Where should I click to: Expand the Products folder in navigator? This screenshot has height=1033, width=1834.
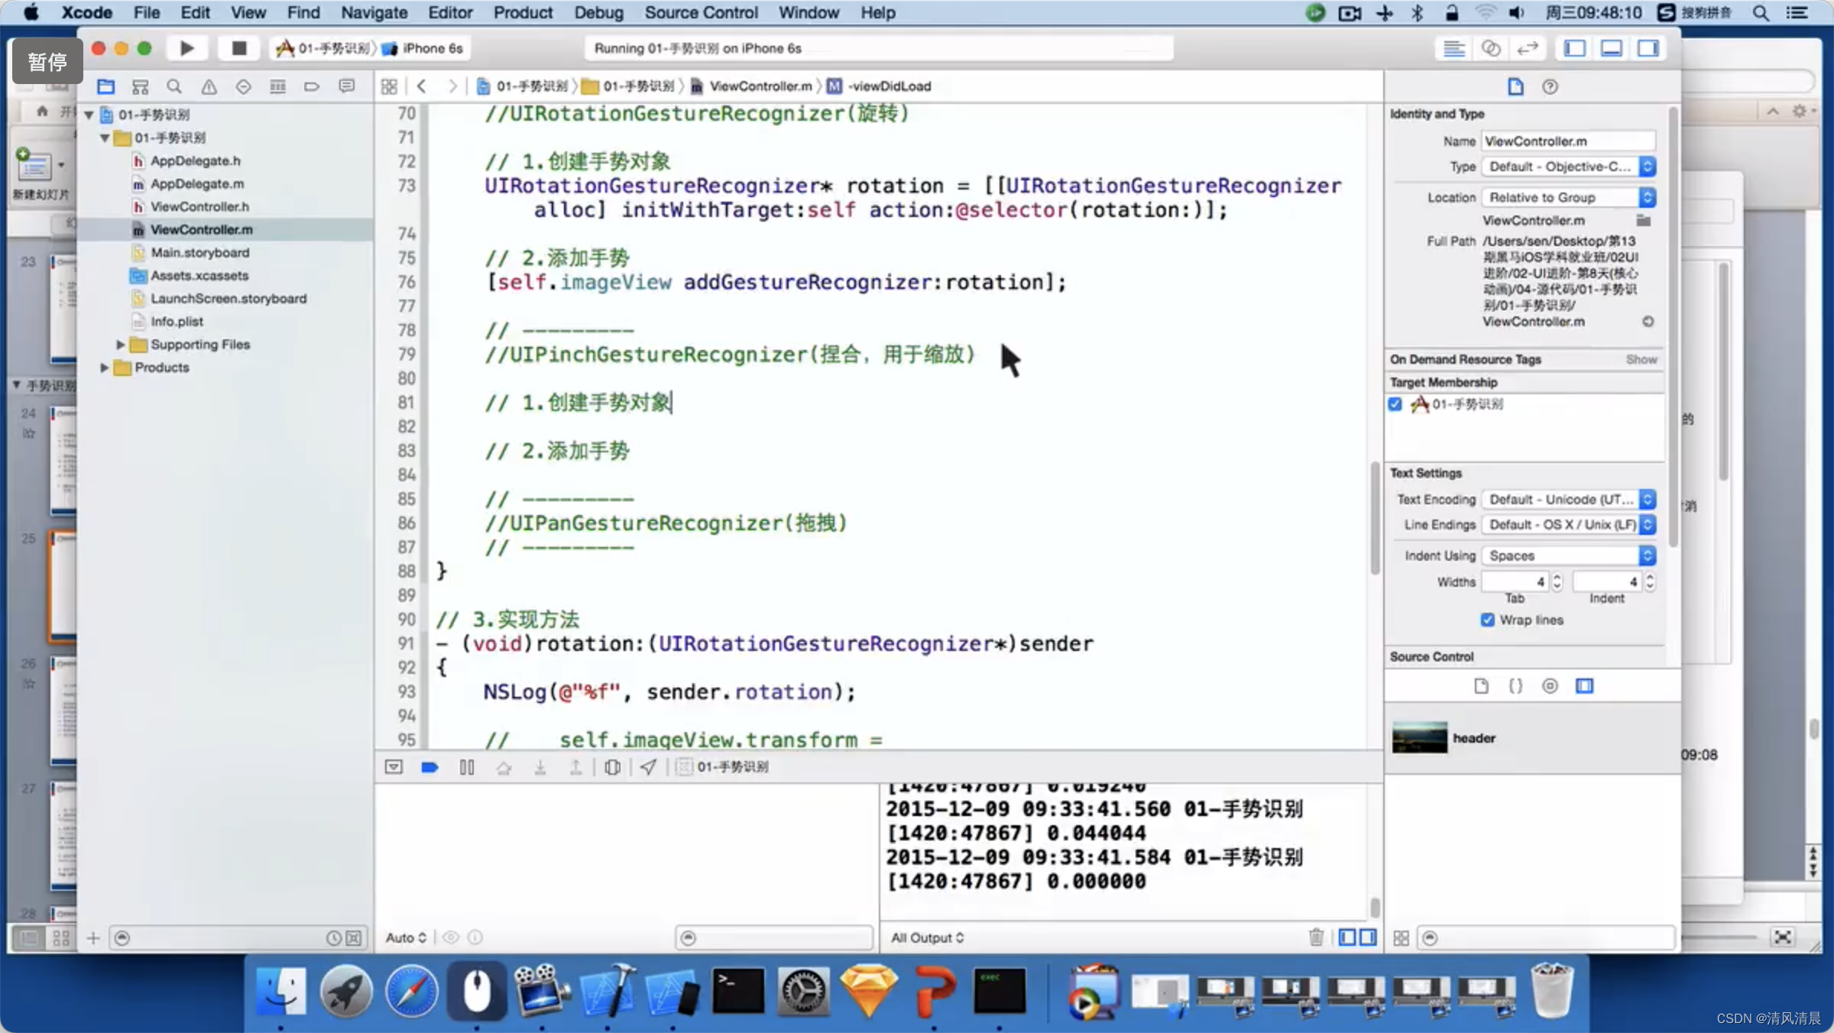pos(105,367)
